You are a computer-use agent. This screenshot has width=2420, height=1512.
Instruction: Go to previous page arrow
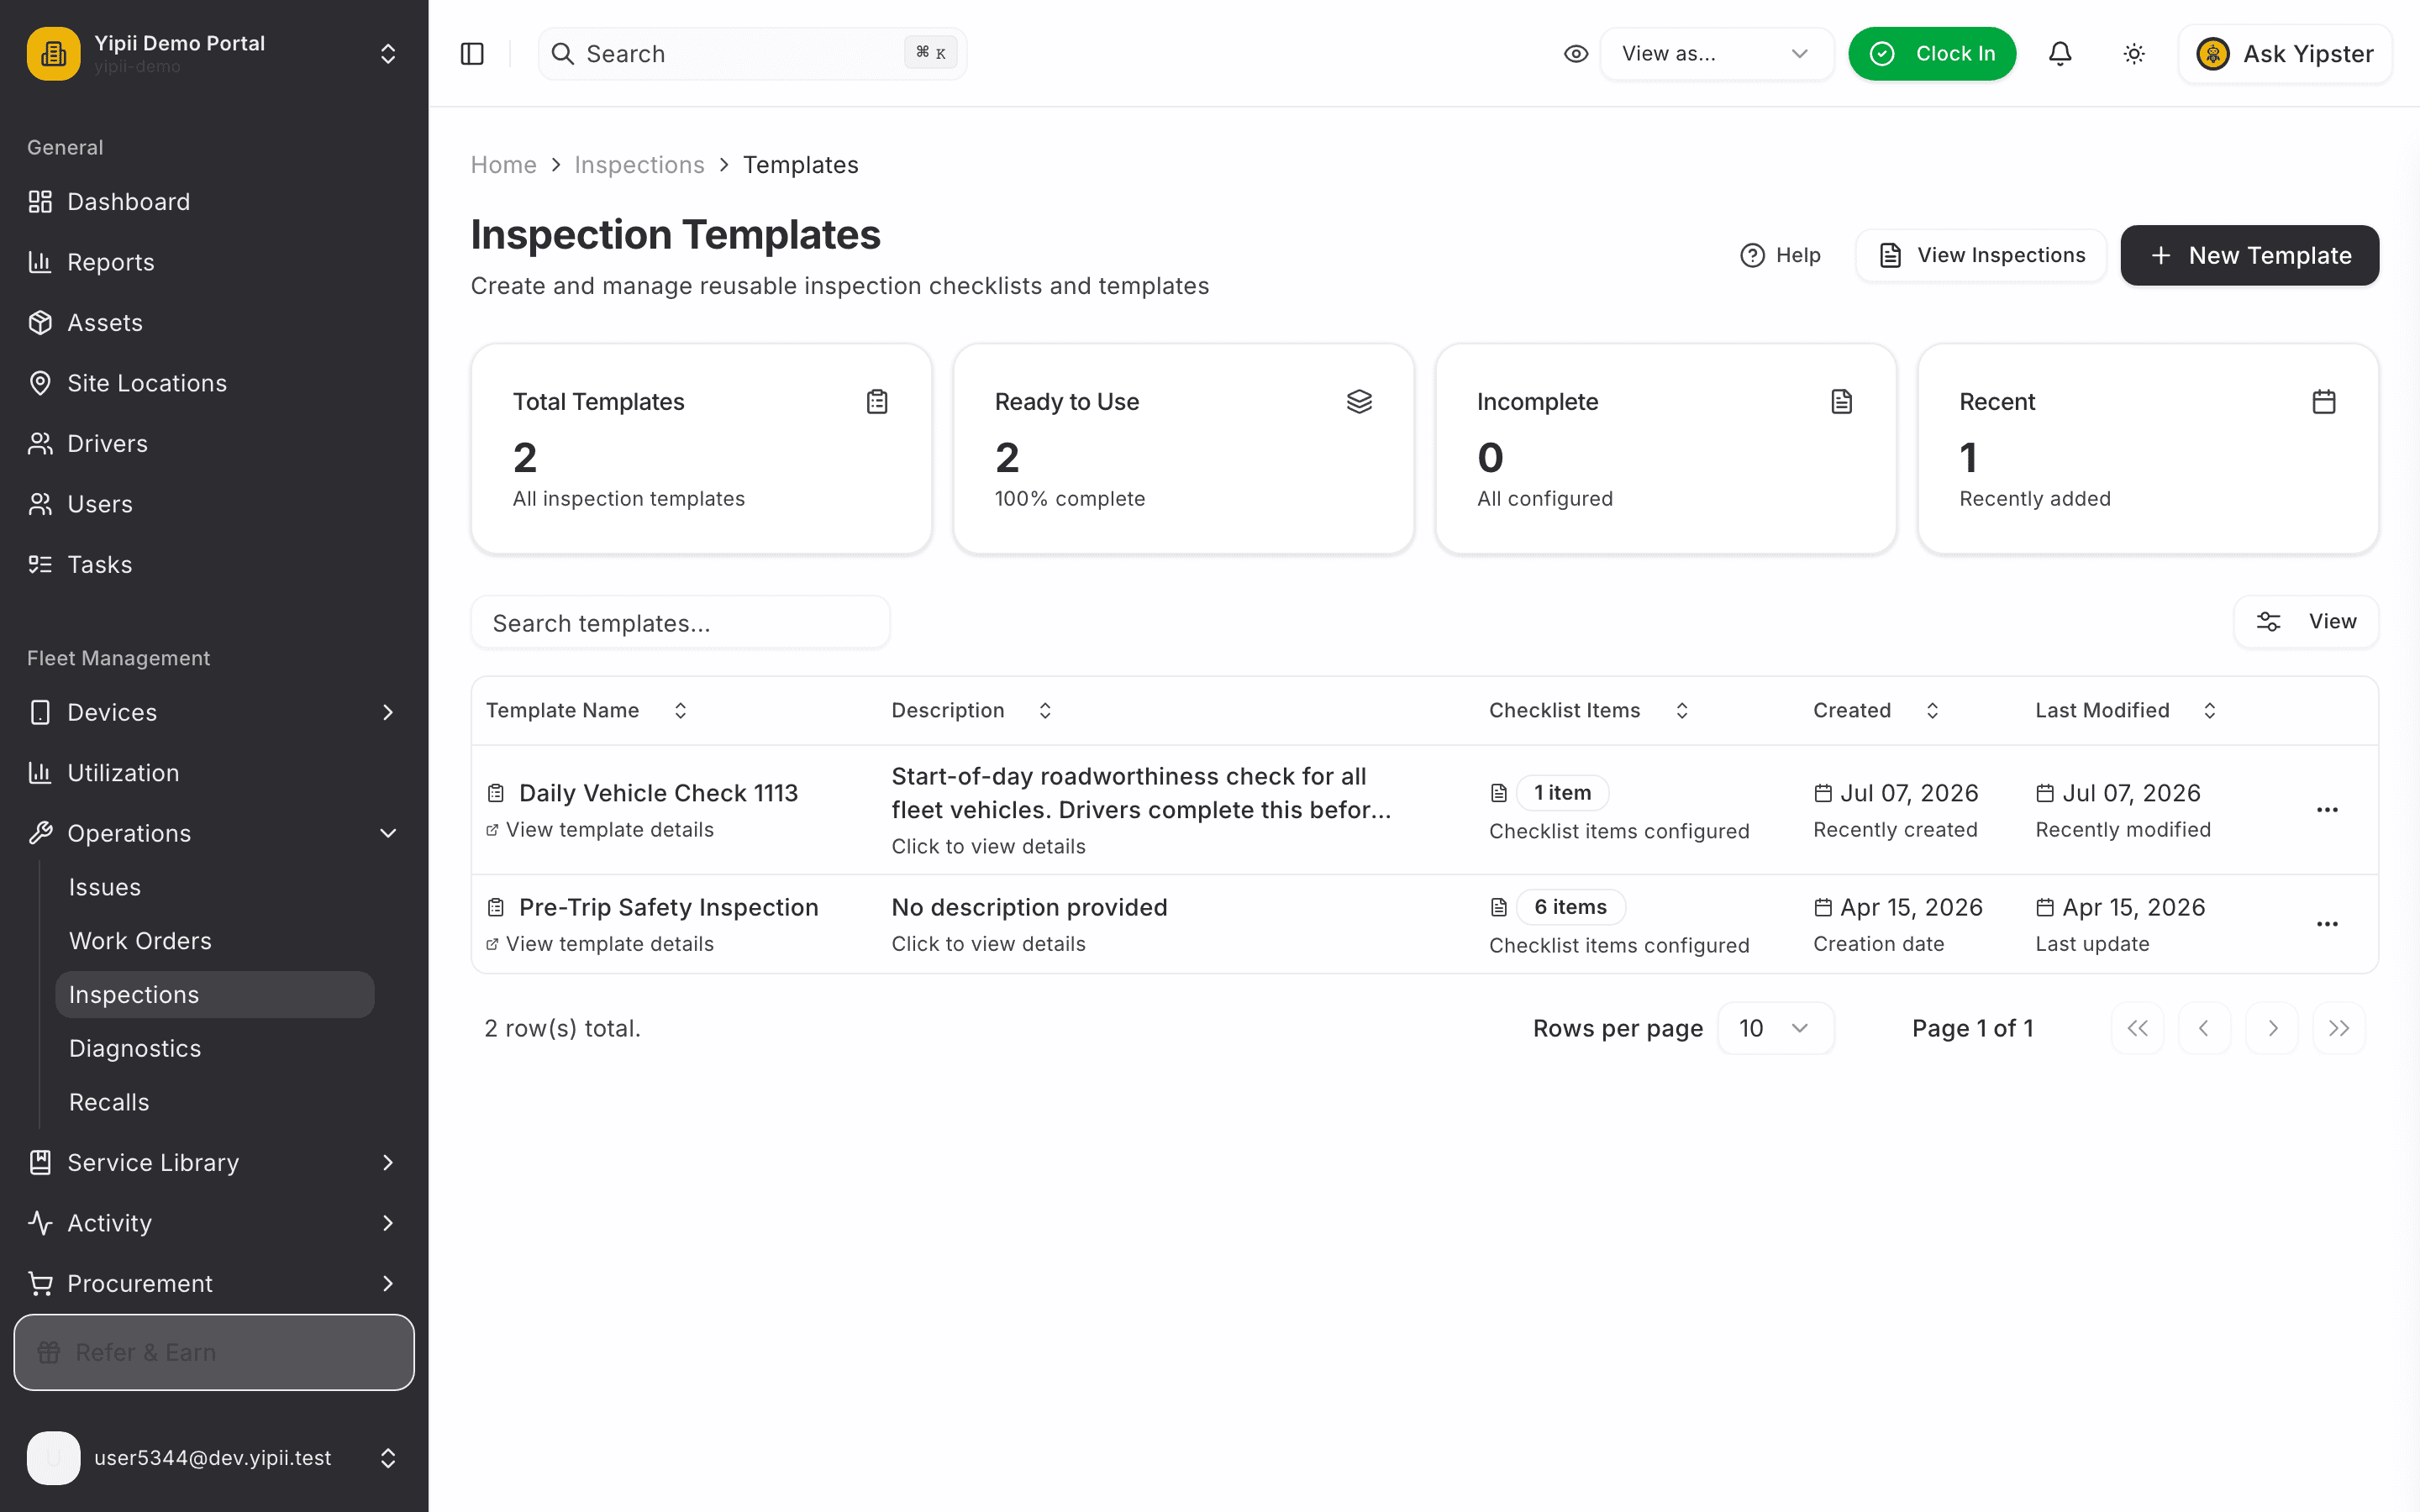2204,1028
